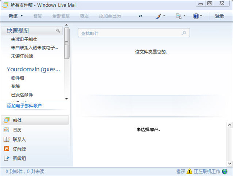233x176 pixels.
Task: Click the Mail (邮件) icon
Action: tap(7, 120)
